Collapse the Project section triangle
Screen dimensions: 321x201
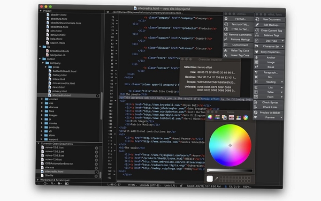[41, 11]
